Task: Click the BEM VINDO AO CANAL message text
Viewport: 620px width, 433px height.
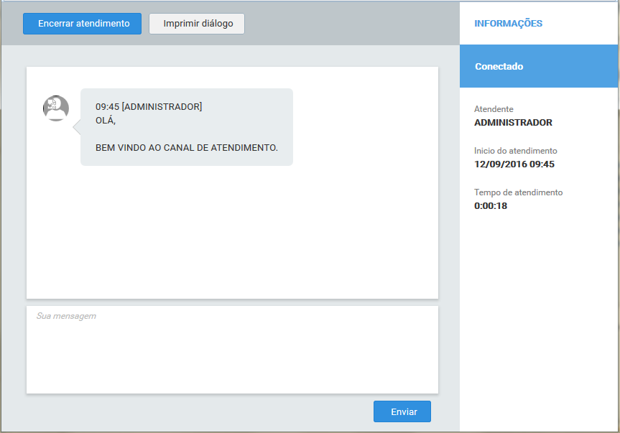Action: [x=186, y=148]
